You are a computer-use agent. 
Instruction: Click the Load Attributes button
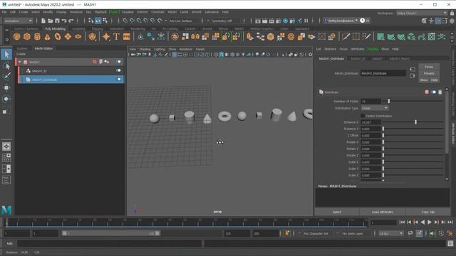(x=382, y=212)
